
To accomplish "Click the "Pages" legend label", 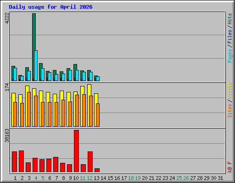I will [x=230, y=56].
